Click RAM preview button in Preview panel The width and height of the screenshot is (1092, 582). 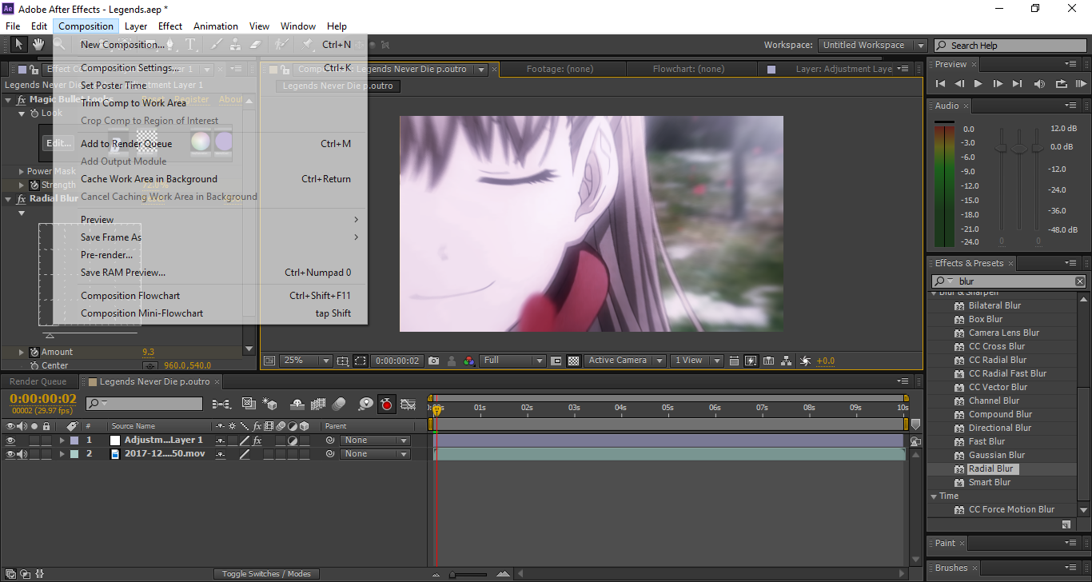[x=1081, y=84]
